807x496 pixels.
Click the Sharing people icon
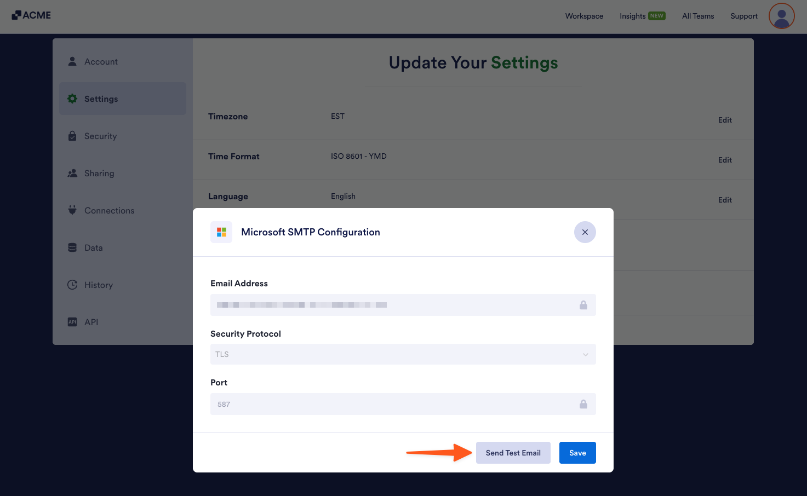73,173
